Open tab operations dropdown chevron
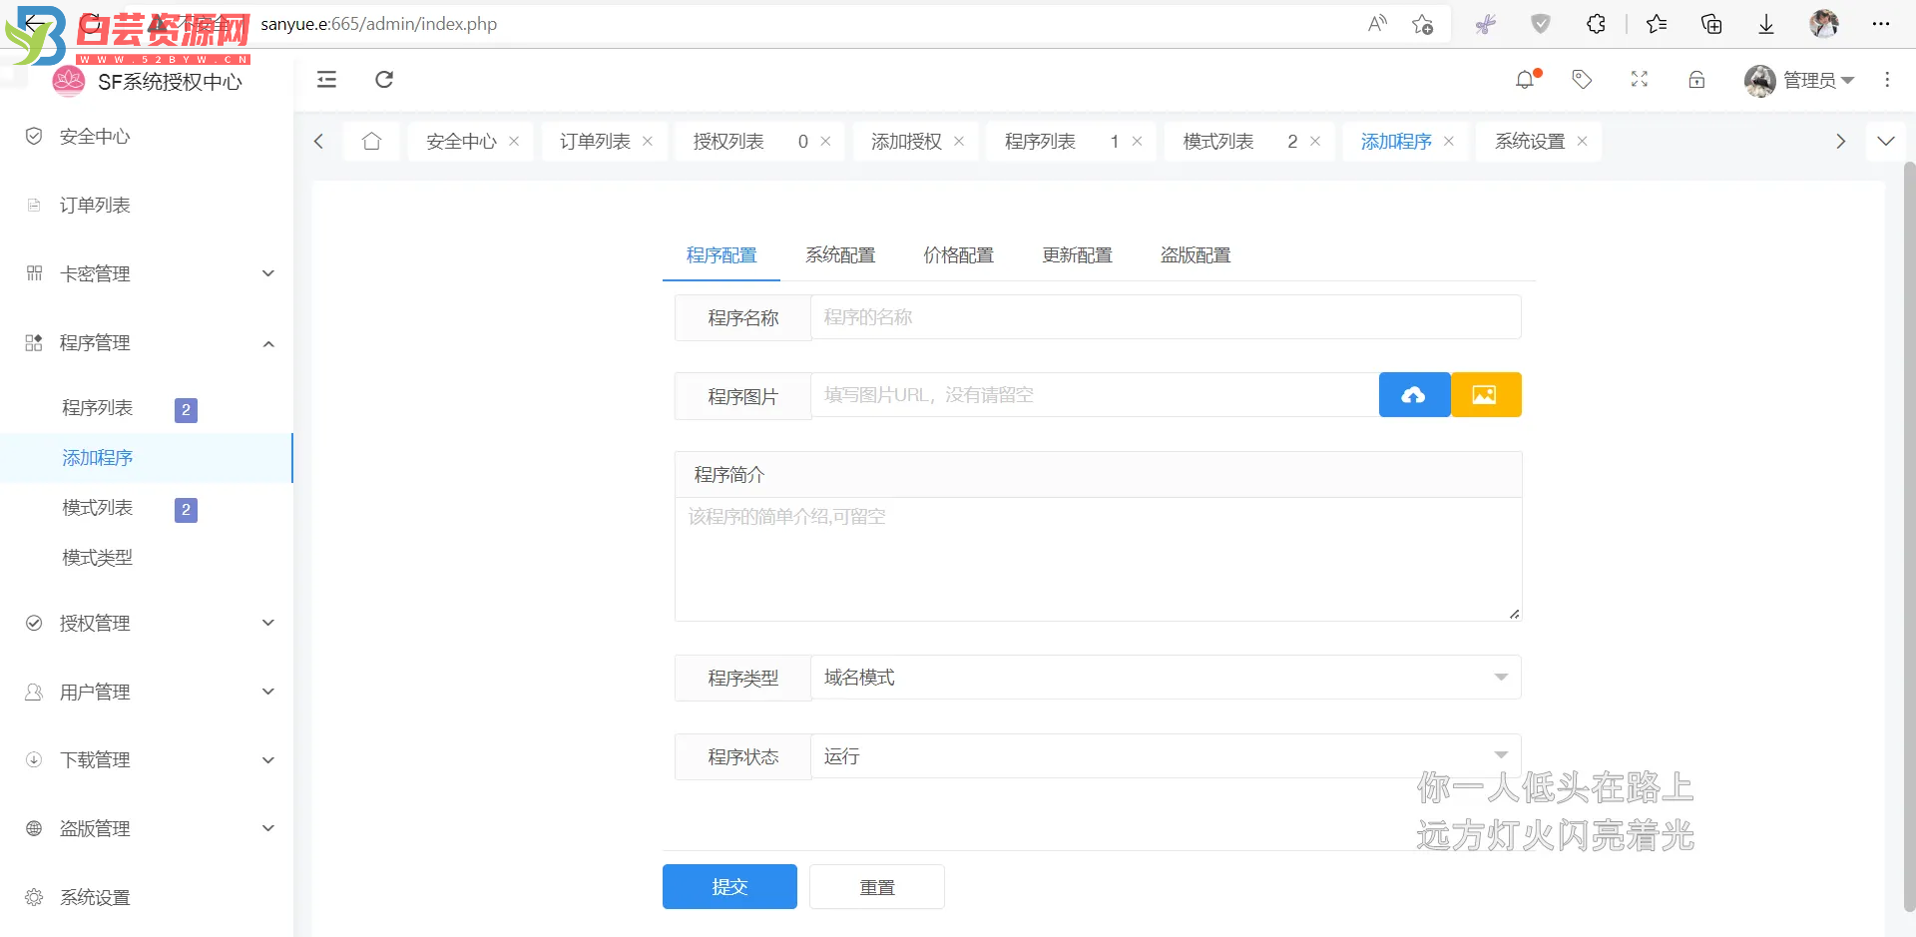 (1886, 142)
